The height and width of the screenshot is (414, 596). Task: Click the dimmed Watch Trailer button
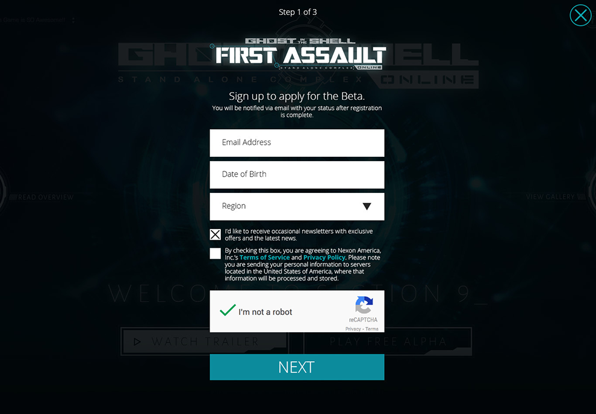click(x=204, y=341)
